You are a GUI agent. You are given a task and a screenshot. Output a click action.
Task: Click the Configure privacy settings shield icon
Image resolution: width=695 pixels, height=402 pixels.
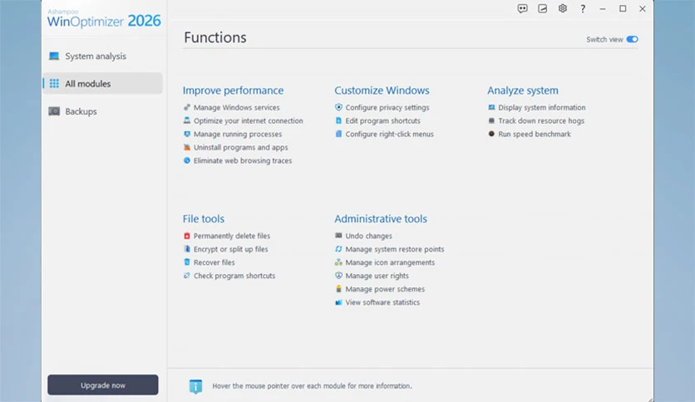click(338, 107)
